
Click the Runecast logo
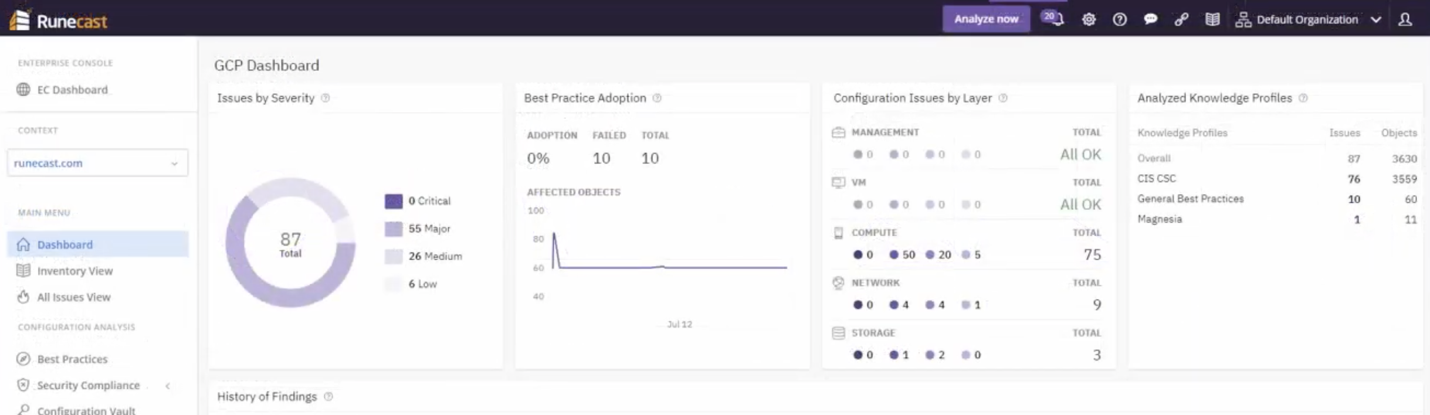point(58,21)
